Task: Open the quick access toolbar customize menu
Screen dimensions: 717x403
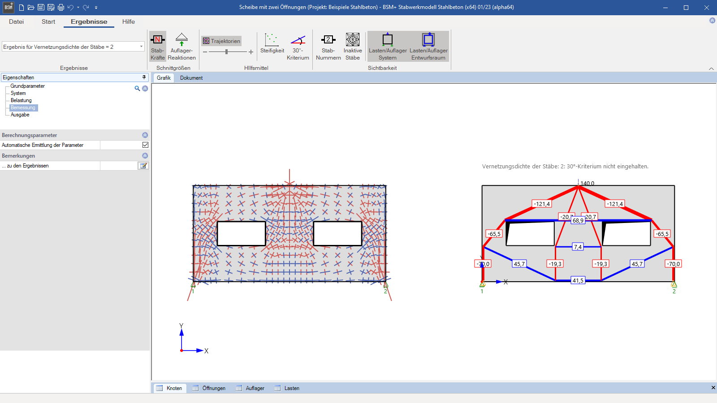Action: point(96,7)
